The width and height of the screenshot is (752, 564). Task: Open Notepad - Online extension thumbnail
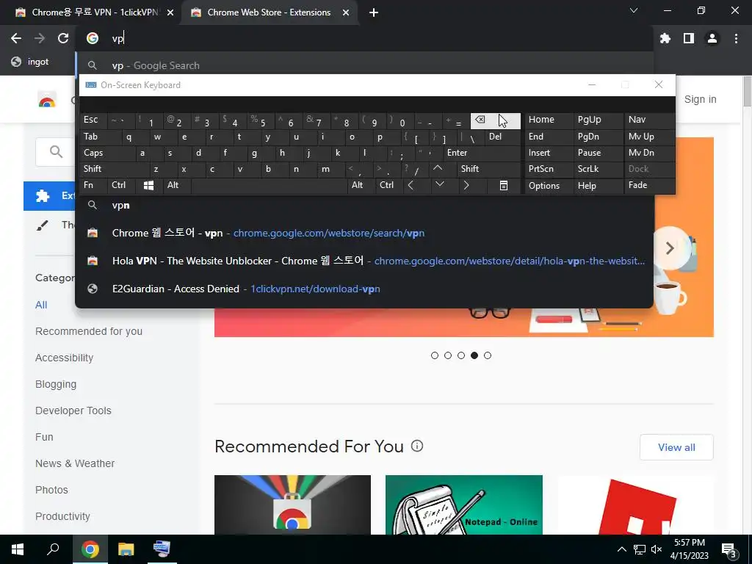464,505
